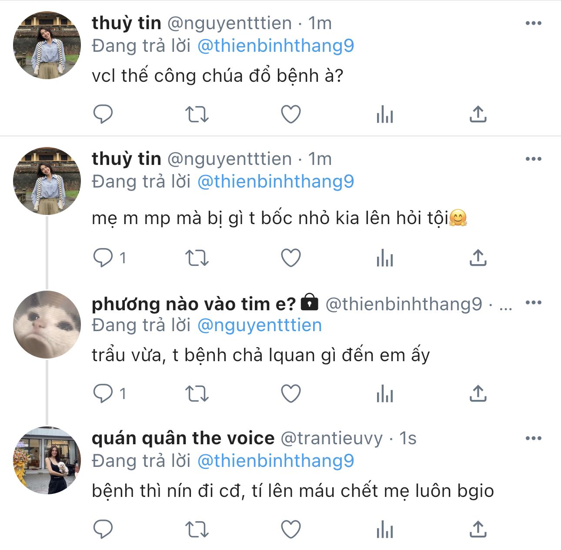The width and height of the screenshot is (561, 550).
Task: View analytics of "mẹ m mp" tweet
Action: pyautogui.click(x=385, y=258)
